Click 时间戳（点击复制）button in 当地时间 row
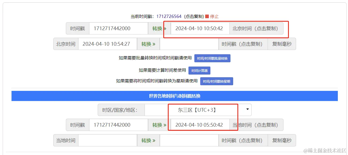The image size is (348, 155). point(243,140)
